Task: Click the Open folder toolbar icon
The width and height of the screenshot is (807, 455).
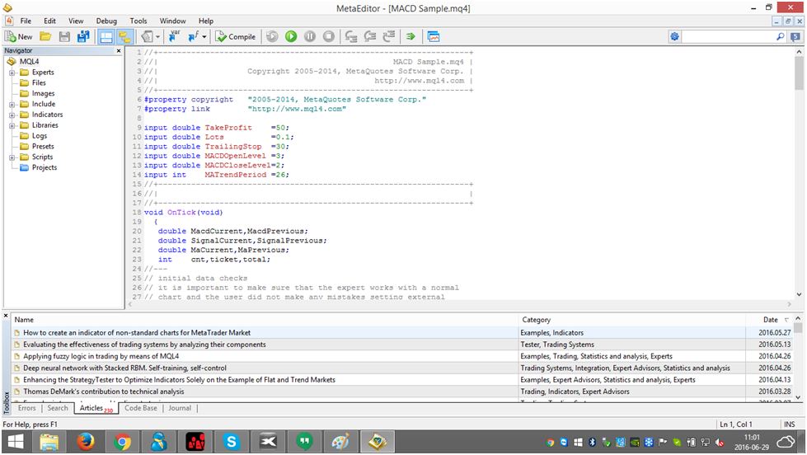Action: tap(45, 36)
